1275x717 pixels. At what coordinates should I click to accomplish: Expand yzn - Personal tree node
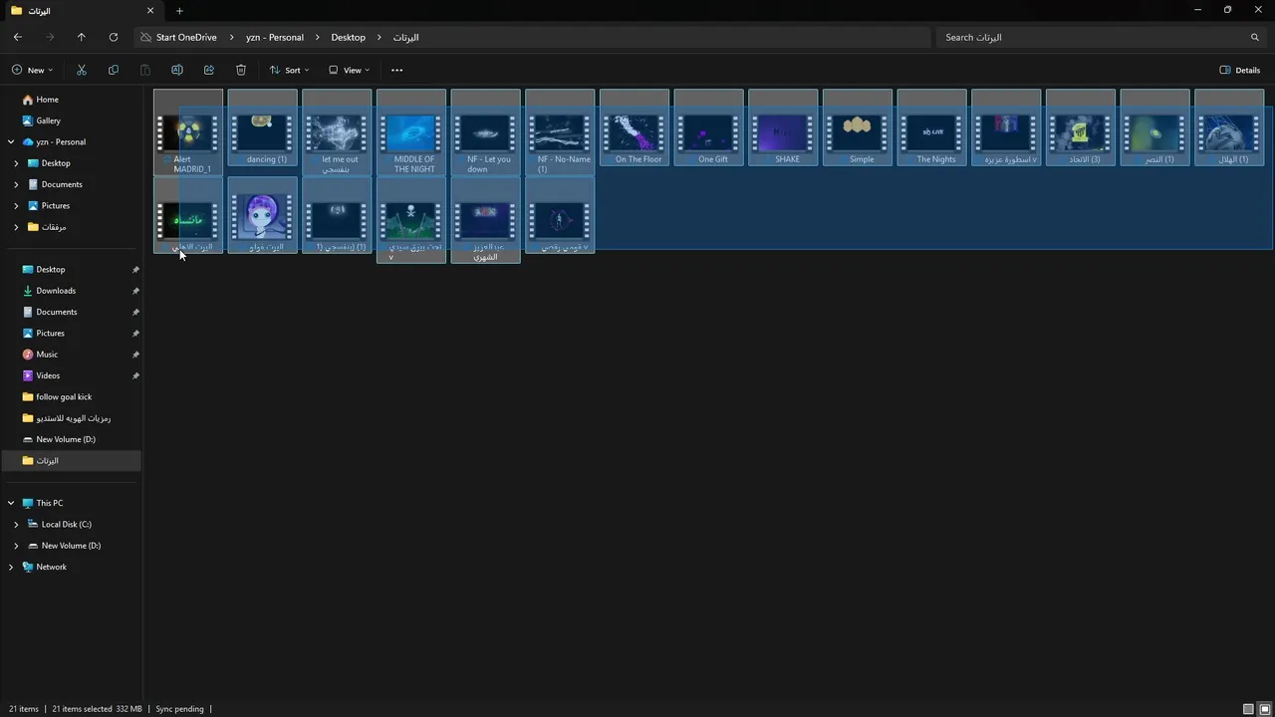tap(11, 141)
